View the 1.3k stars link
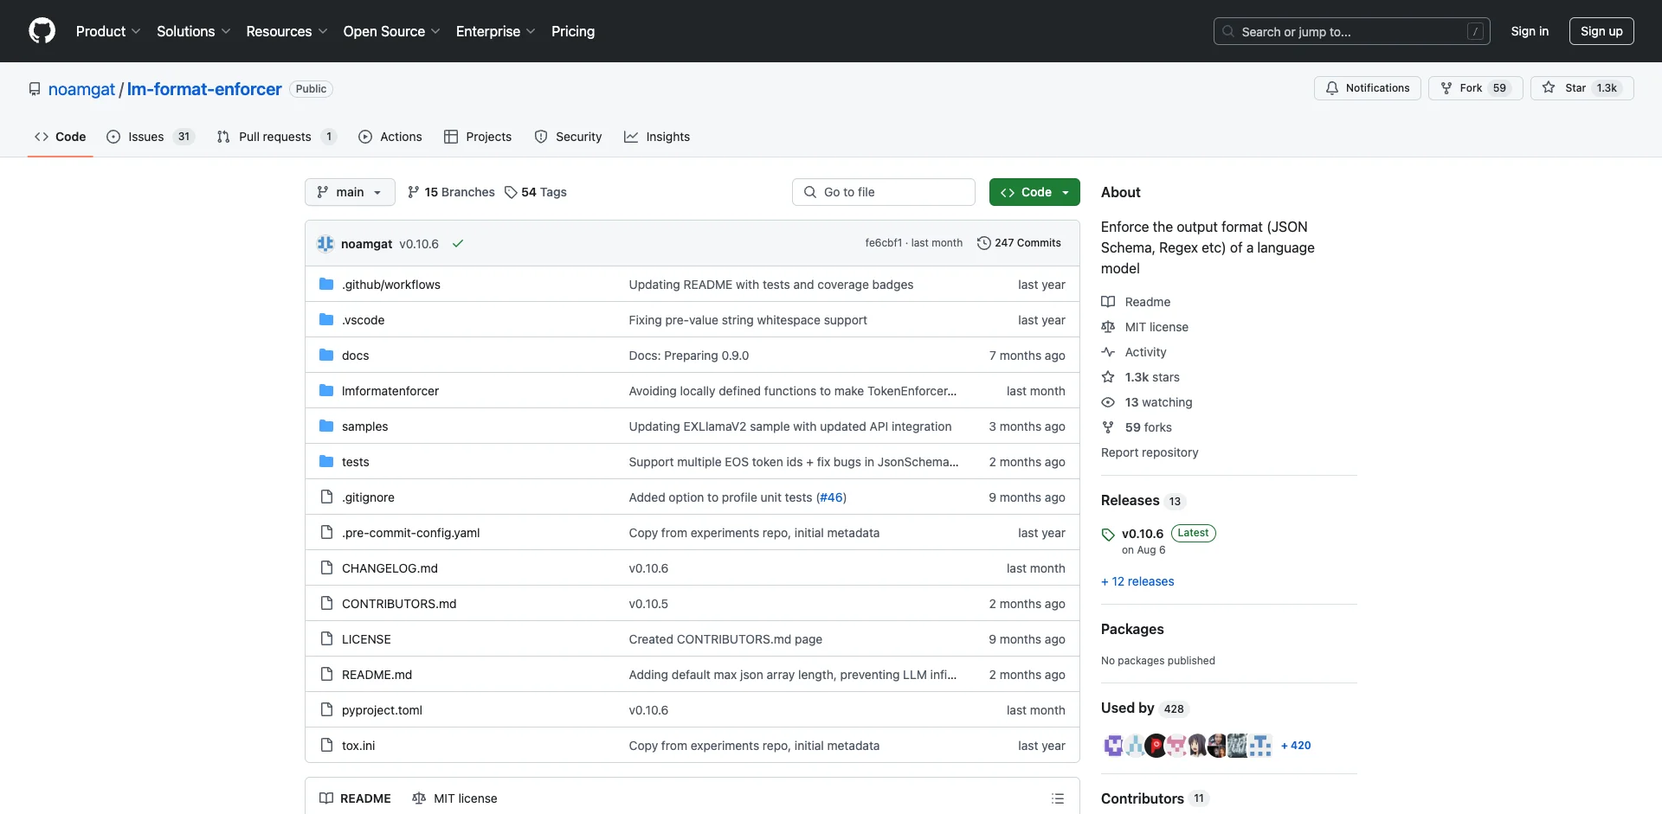The height and width of the screenshot is (814, 1662). tap(1140, 377)
